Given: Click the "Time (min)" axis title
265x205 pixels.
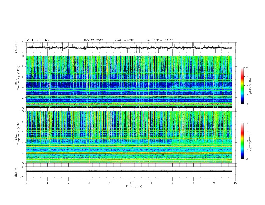Looking at the screenshot, I should click(x=134, y=186).
